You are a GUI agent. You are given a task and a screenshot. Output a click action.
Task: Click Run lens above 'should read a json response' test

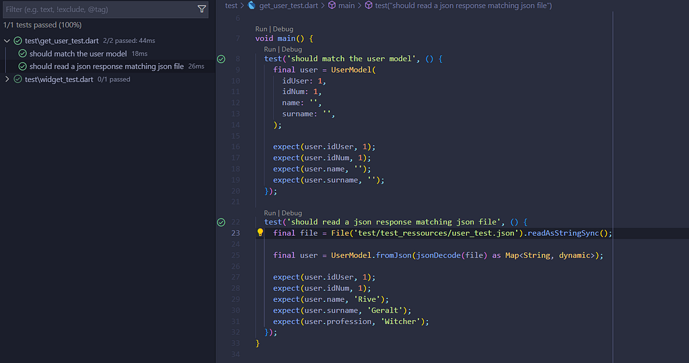[x=270, y=213]
